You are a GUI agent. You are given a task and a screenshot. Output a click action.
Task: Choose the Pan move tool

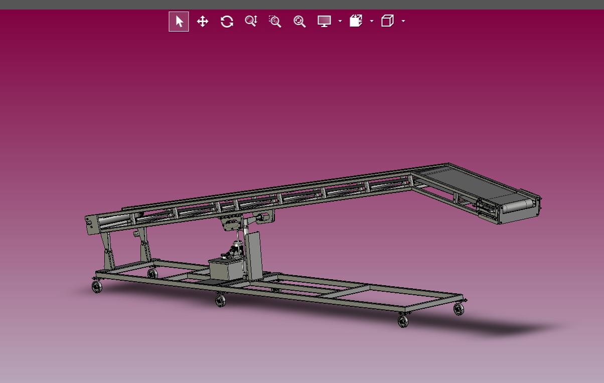click(x=203, y=22)
